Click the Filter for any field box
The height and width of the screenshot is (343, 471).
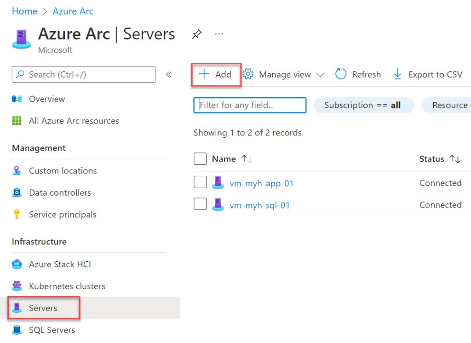click(250, 105)
